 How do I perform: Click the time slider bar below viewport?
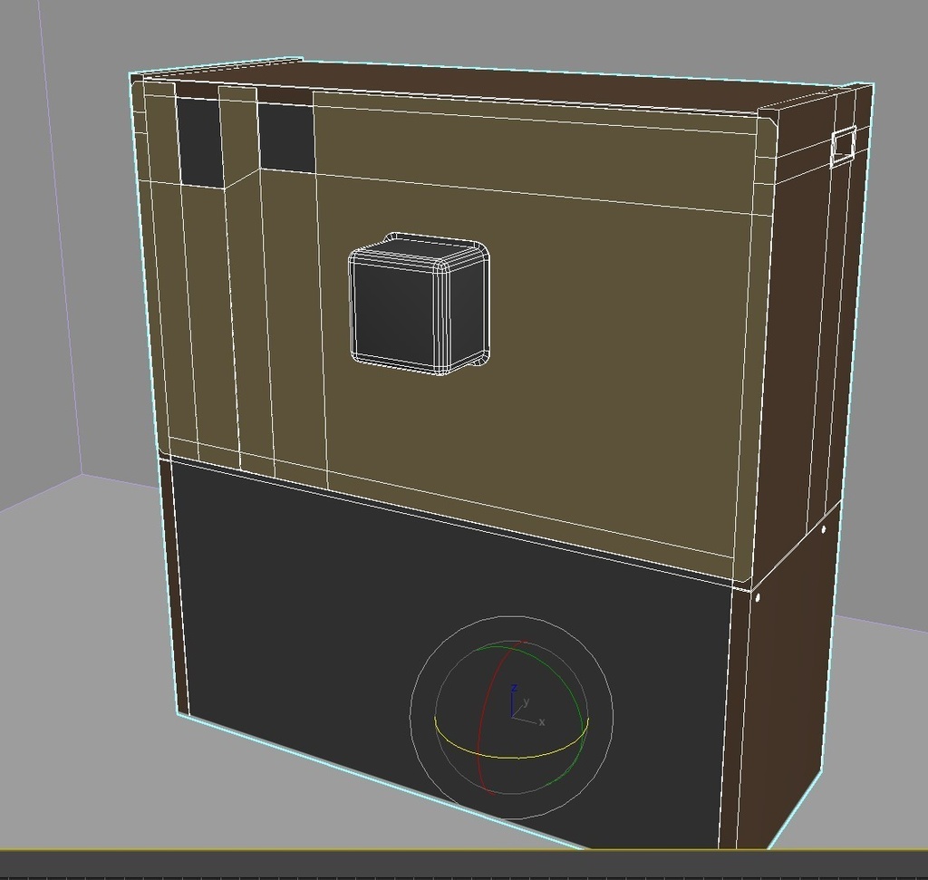464,864
